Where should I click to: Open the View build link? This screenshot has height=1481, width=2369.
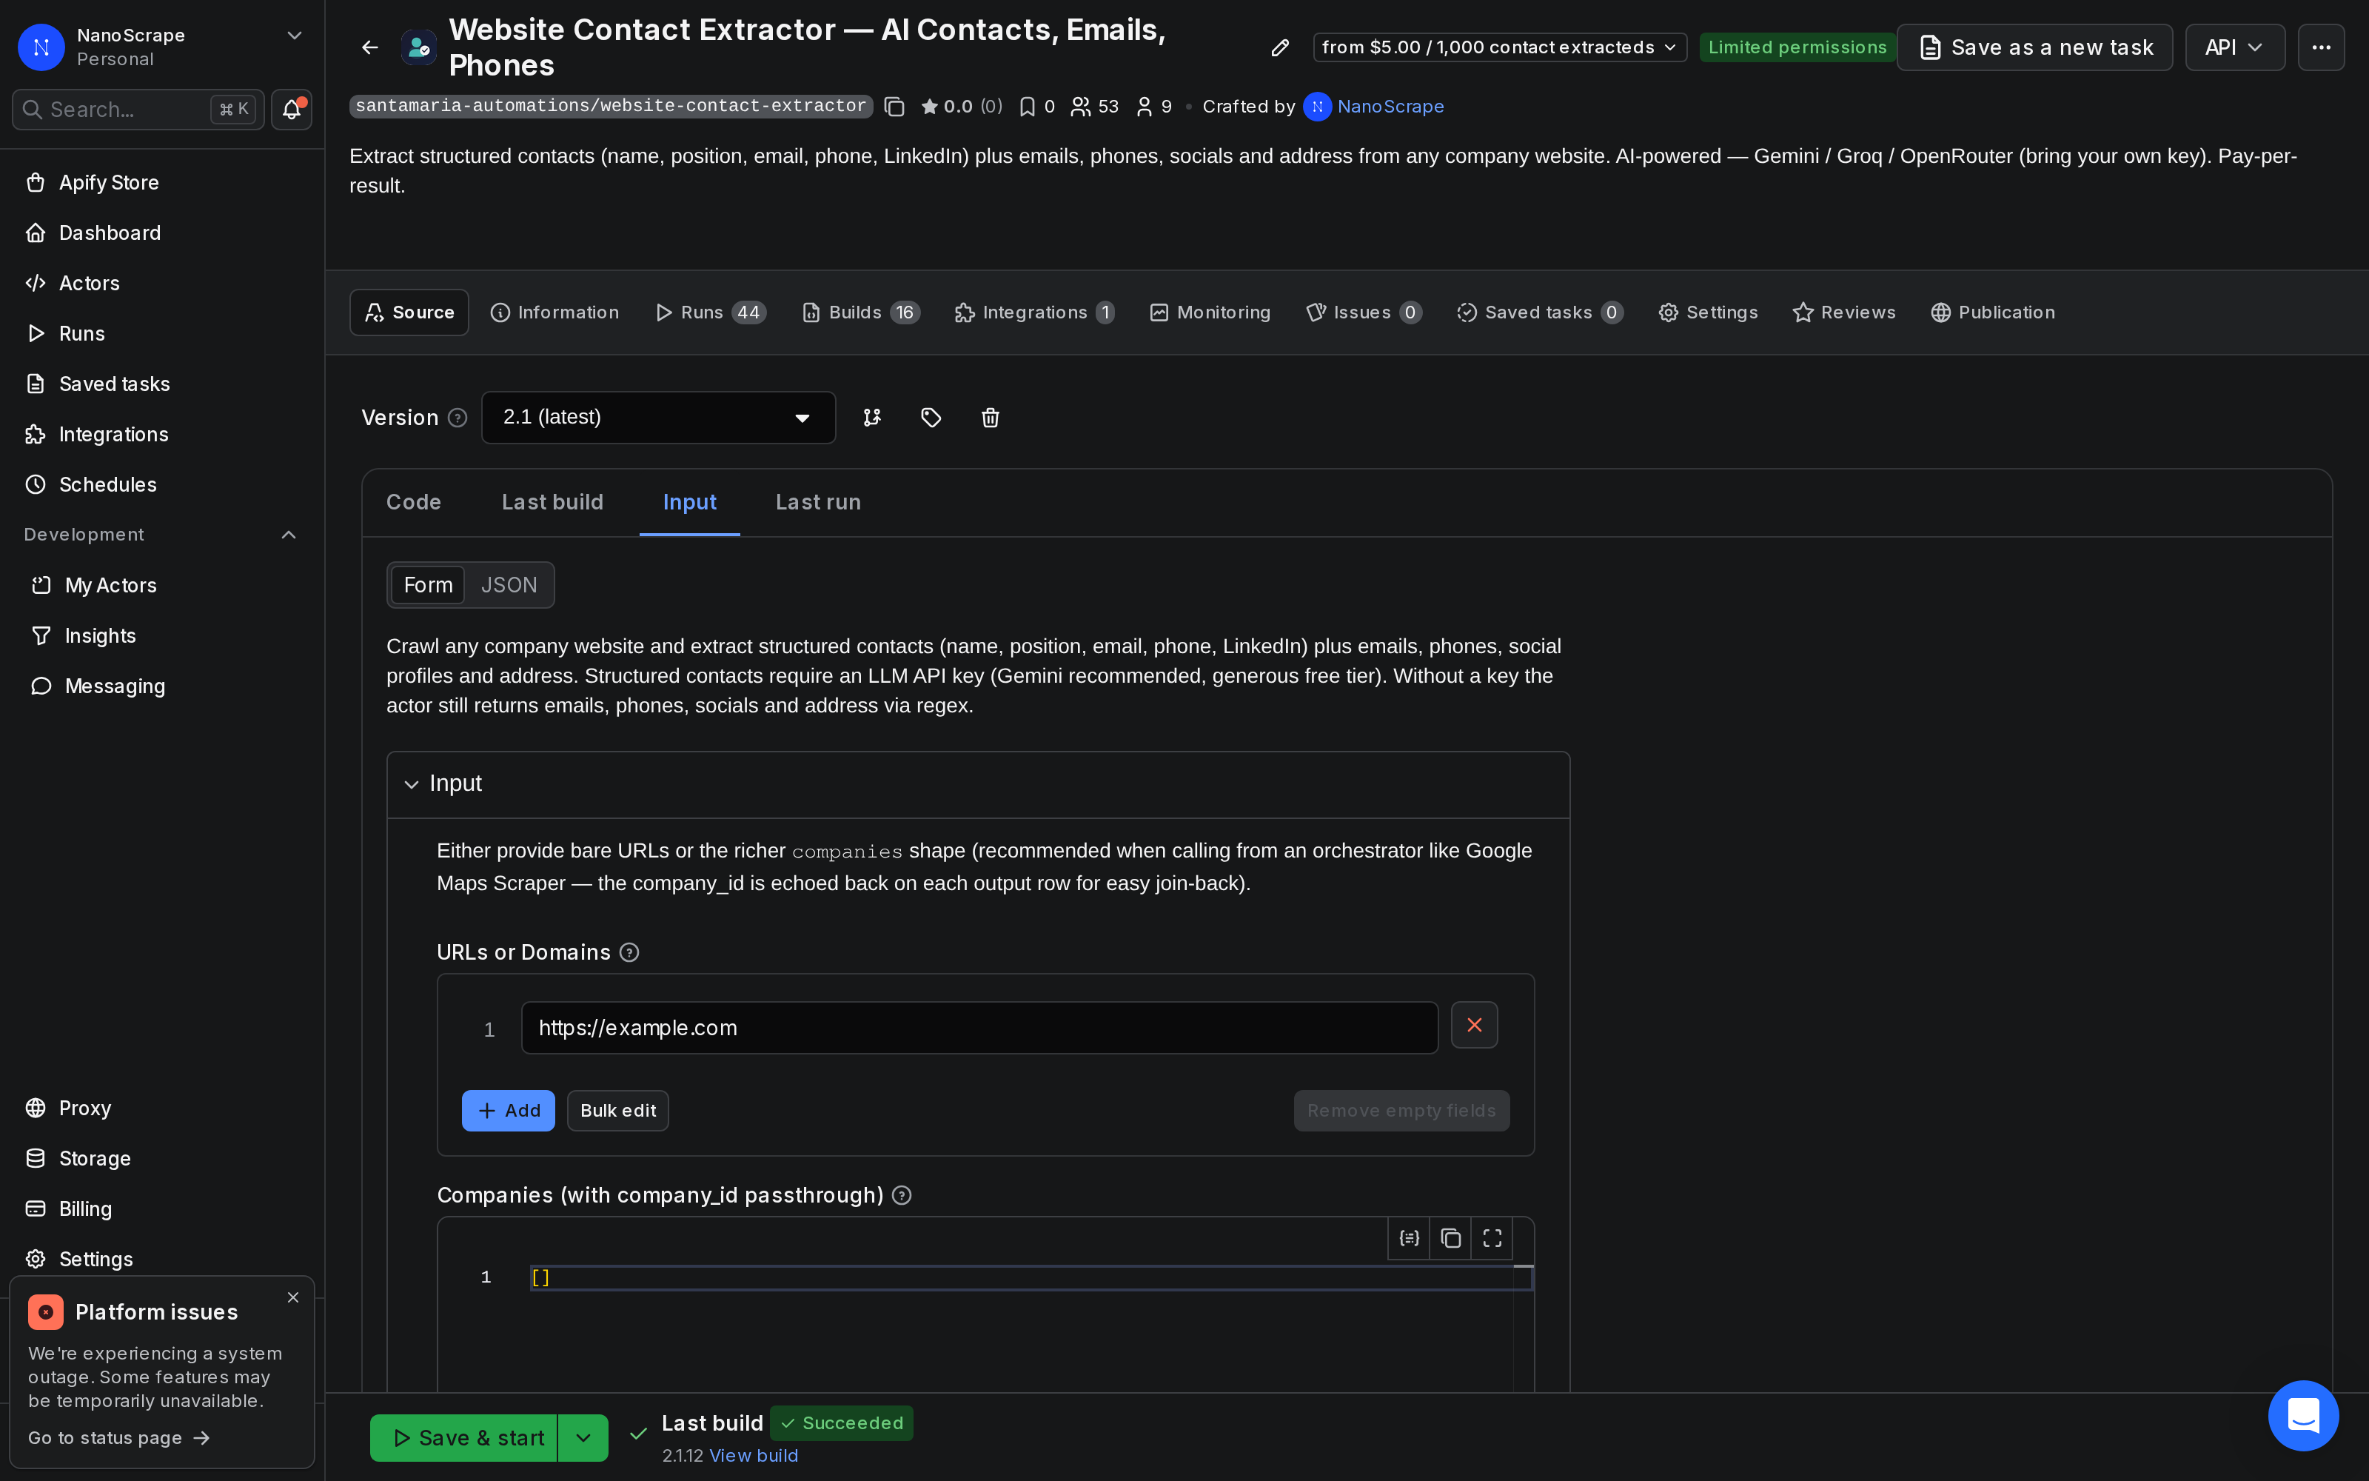click(753, 1456)
